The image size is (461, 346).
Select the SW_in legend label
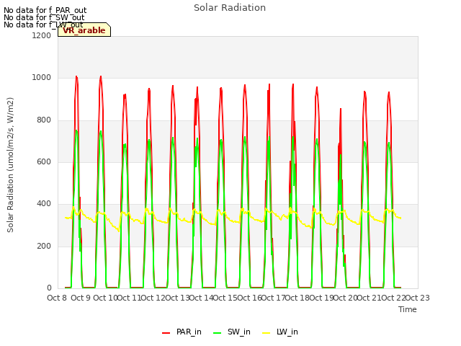pyautogui.click(x=238, y=332)
